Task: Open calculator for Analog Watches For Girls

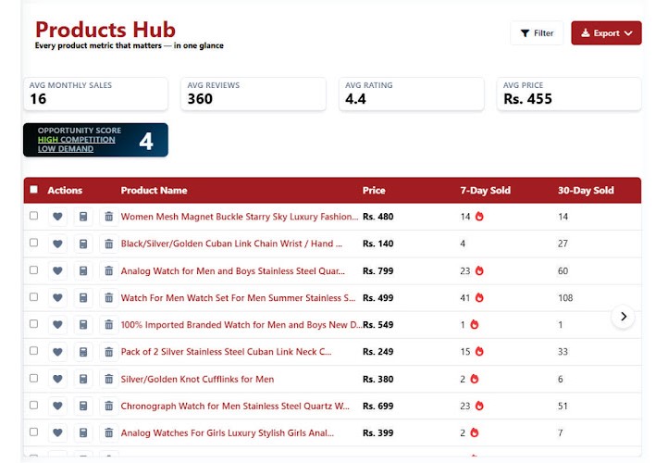Action: click(x=83, y=432)
